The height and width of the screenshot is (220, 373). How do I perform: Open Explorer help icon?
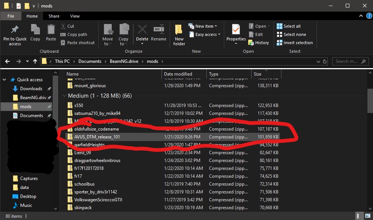369,16
